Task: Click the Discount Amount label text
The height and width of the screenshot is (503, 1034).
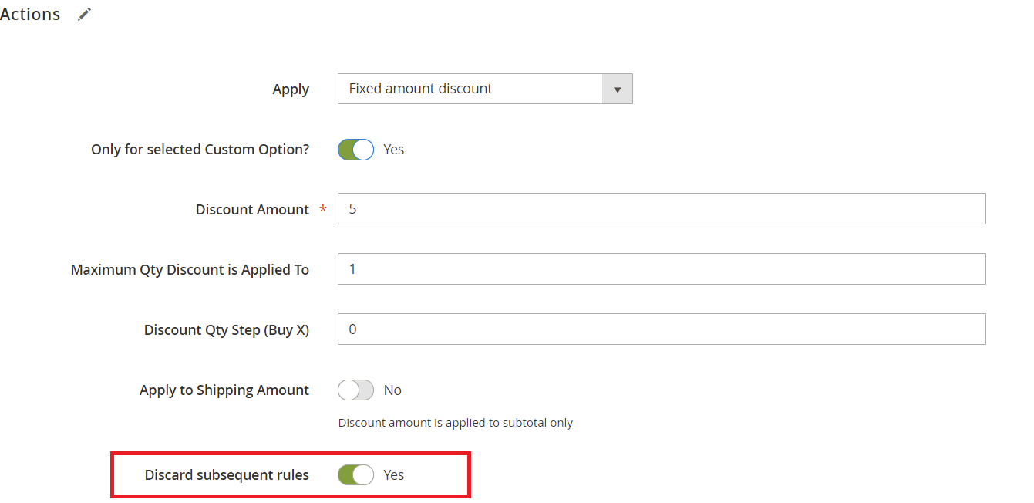Action: (x=252, y=210)
